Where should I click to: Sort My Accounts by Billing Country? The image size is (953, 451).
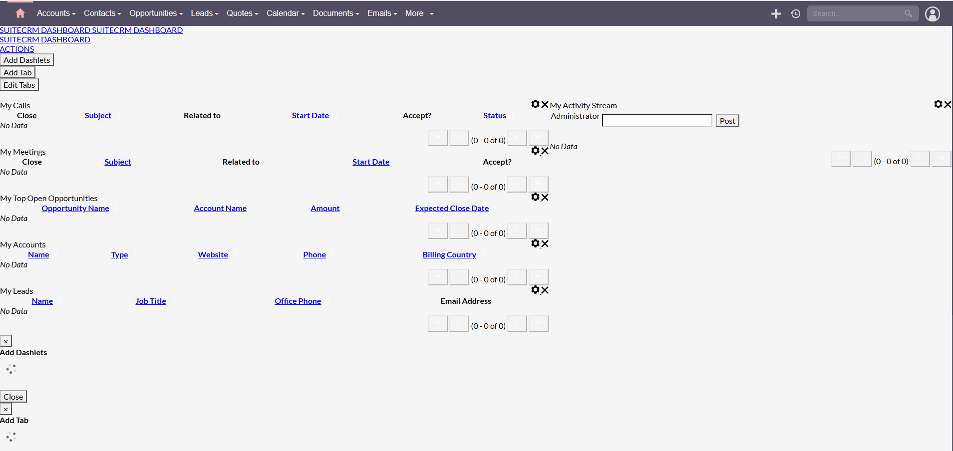tap(449, 254)
